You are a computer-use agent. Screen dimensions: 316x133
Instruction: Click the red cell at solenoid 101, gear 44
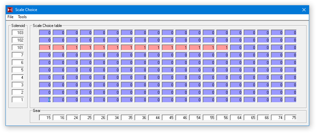pyautogui.click(x=154, y=47)
